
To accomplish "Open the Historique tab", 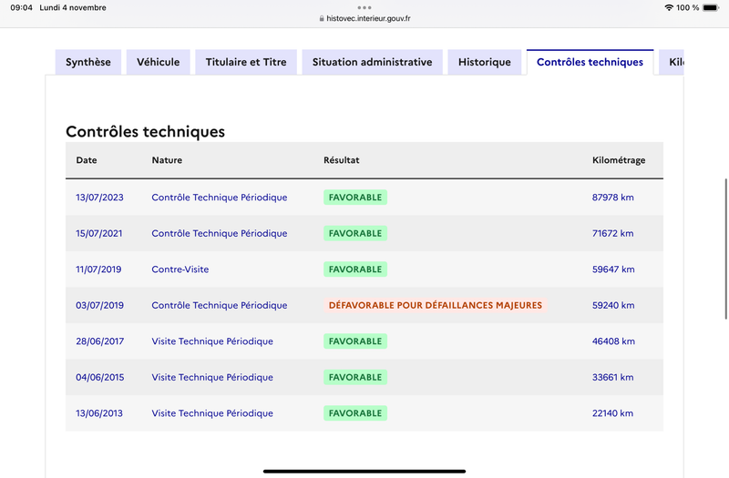I will tap(485, 62).
